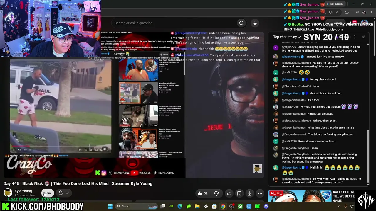Open more actions ellipsis below video
This screenshot has width=376, height=211.
point(260,193)
